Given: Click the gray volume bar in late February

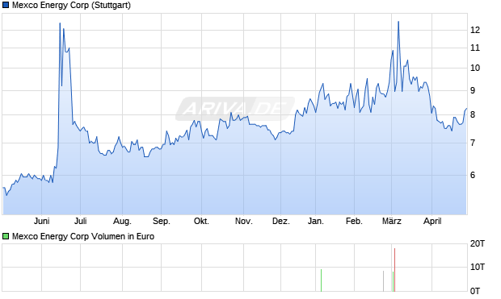Looking at the screenshot, I should pyautogui.click(x=383, y=281).
